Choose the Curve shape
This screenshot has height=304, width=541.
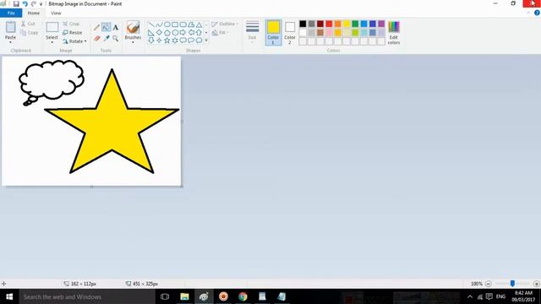pyautogui.click(x=159, y=24)
